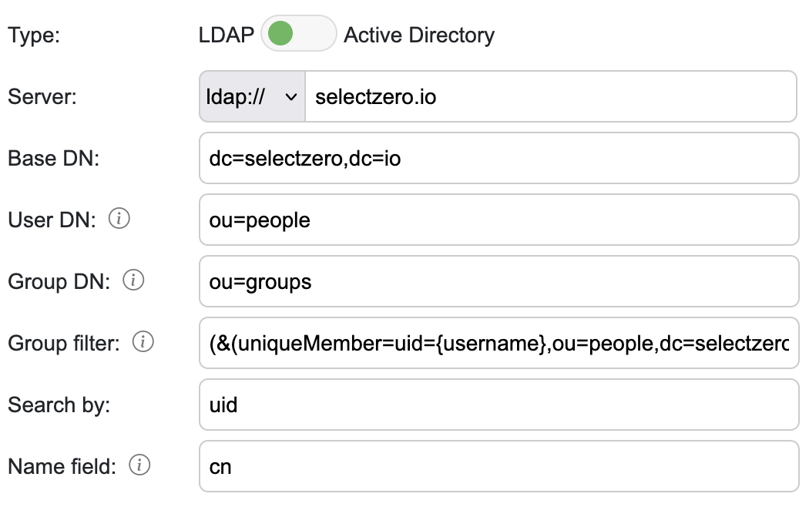The width and height of the screenshot is (809, 507).
Task: Click the "Group filter:" label text
Action: (x=64, y=343)
